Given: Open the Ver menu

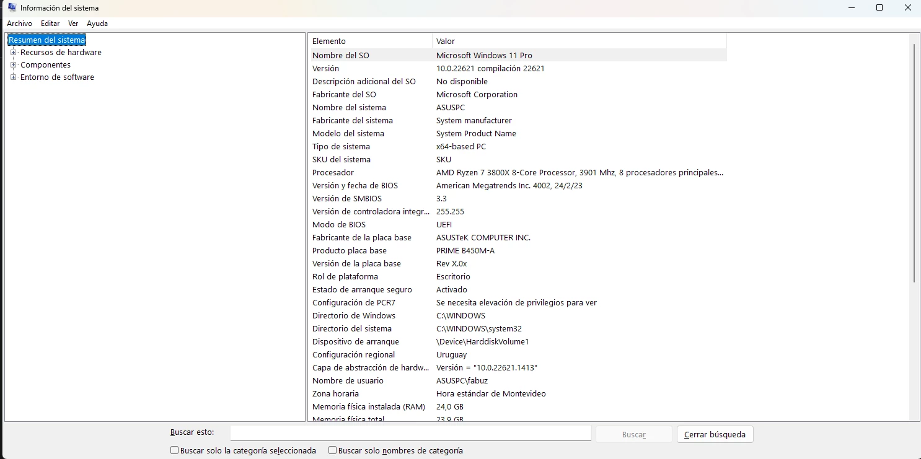Looking at the screenshot, I should coord(73,24).
